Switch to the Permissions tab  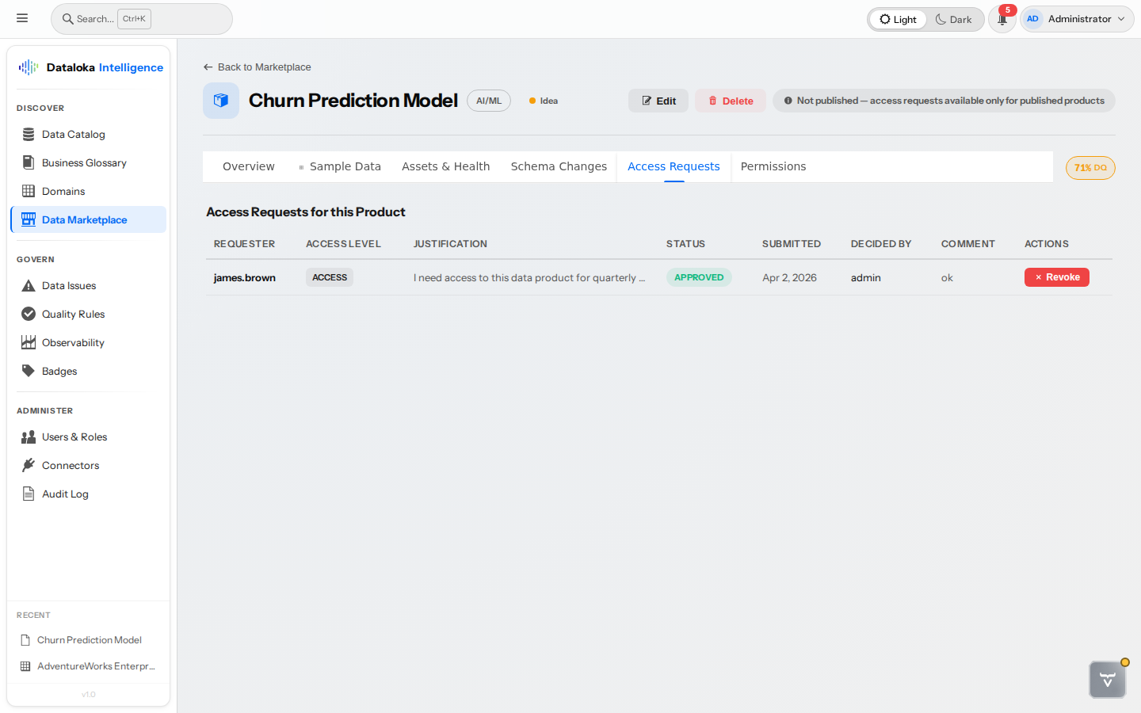pyautogui.click(x=773, y=166)
